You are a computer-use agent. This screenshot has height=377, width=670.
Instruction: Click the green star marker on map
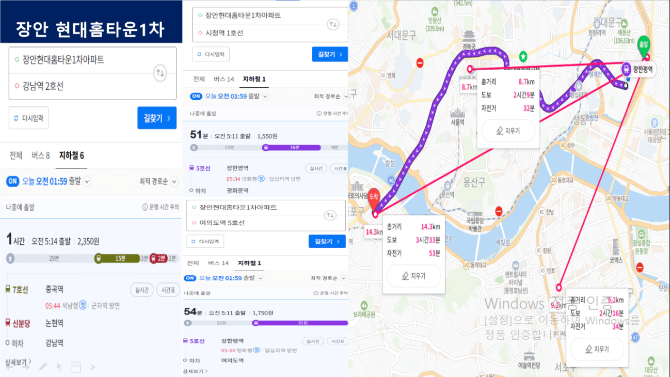click(x=523, y=55)
